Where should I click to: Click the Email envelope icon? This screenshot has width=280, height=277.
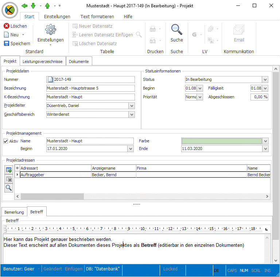239,30
